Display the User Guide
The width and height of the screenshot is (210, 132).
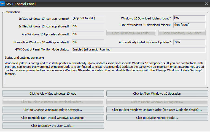click(53, 126)
